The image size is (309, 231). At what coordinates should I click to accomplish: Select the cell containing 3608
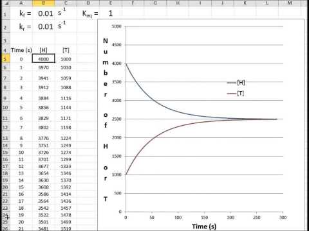pos(44,187)
